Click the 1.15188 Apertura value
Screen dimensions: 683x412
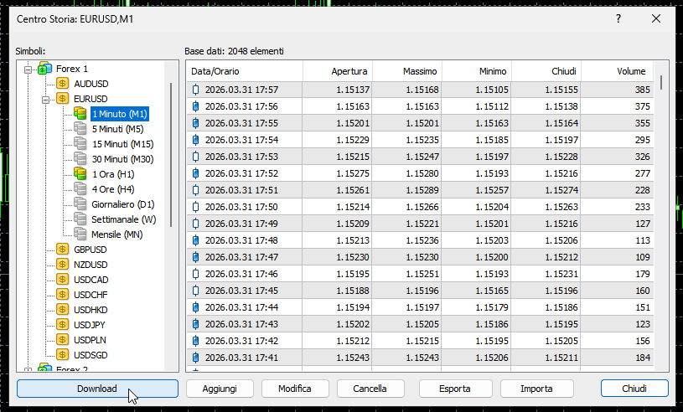coord(353,291)
